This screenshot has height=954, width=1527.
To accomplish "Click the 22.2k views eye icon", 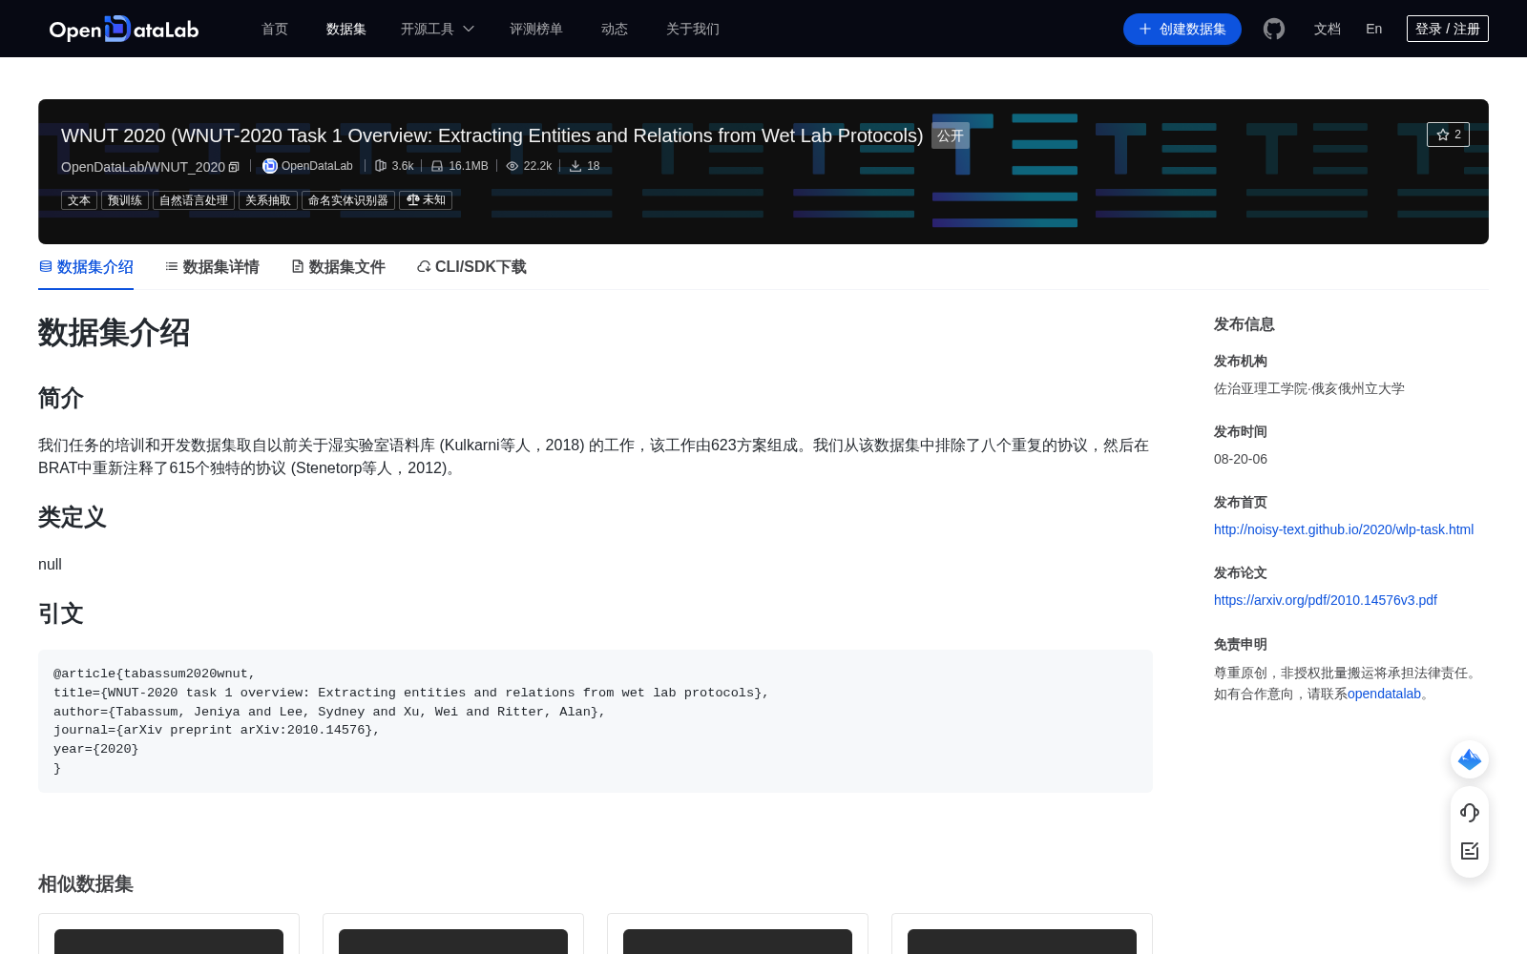I will pos(512,166).
